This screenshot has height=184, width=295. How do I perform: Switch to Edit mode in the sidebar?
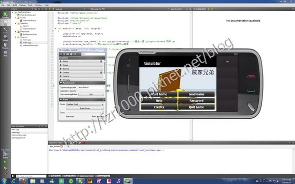click(5, 22)
